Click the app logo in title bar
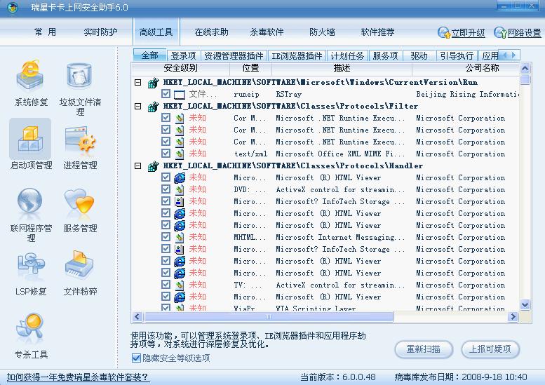This screenshot has width=545, height=385. [13, 8]
